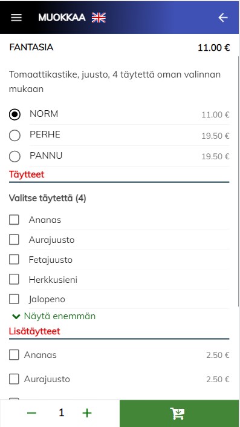Expand fillings with Näytä enemmän
The width and height of the screenshot is (240, 427).
(x=54, y=316)
